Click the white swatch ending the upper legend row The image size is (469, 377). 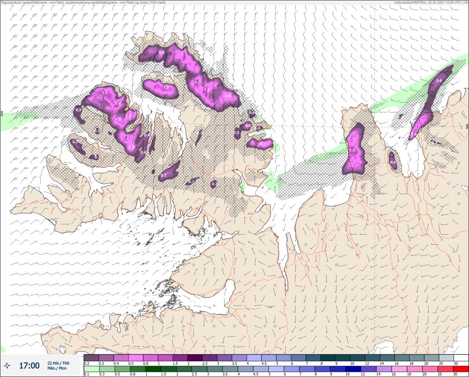click(x=461, y=358)
